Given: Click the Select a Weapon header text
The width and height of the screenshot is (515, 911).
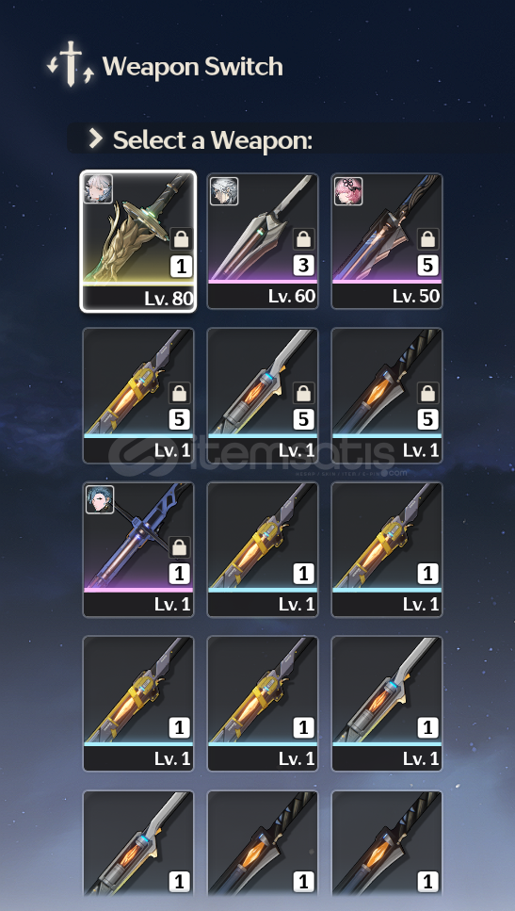Looking at the screenshot, I should pyautogui.click(x=213, y=140).
